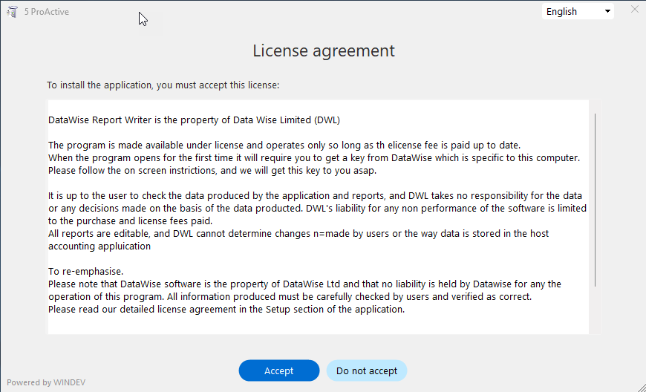Click the blue Accept button
This screenshot has width=646, height=392.
[x=279, y=370]
